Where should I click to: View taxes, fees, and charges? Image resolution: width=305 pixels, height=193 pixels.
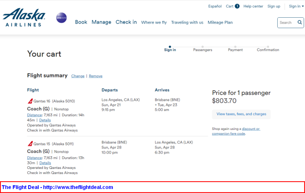click(x=241, y=114)
